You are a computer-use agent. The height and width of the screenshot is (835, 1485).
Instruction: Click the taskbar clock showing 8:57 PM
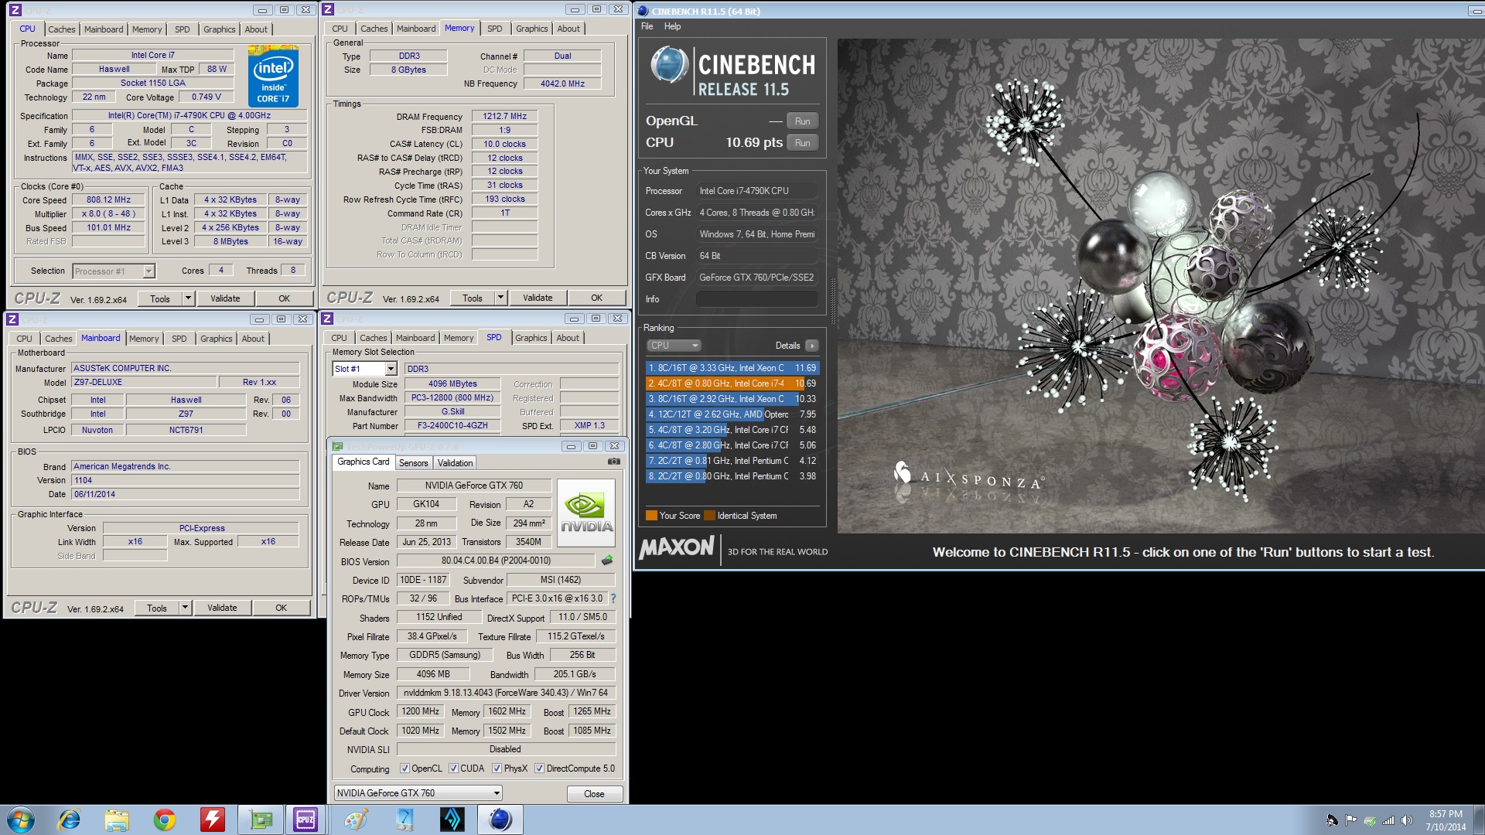click(1446, 820)
